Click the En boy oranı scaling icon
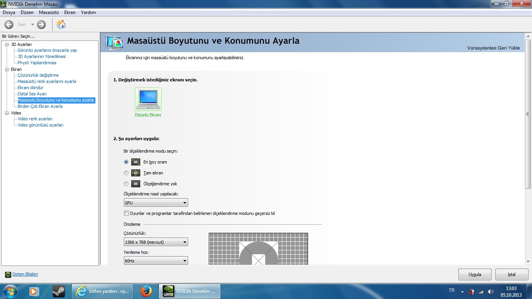The image size is (532, 299). (x=136, y=162)
